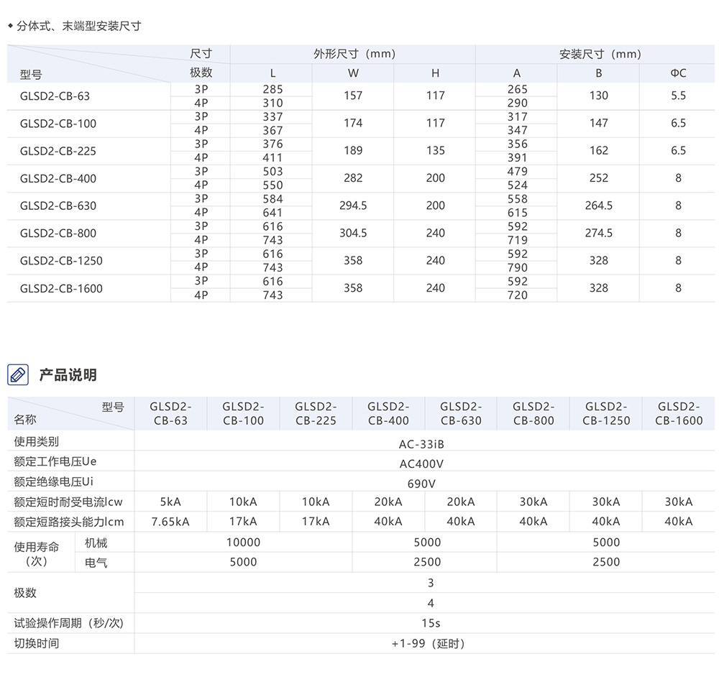Click the 10000 mechanical life value

pos(243,543)
